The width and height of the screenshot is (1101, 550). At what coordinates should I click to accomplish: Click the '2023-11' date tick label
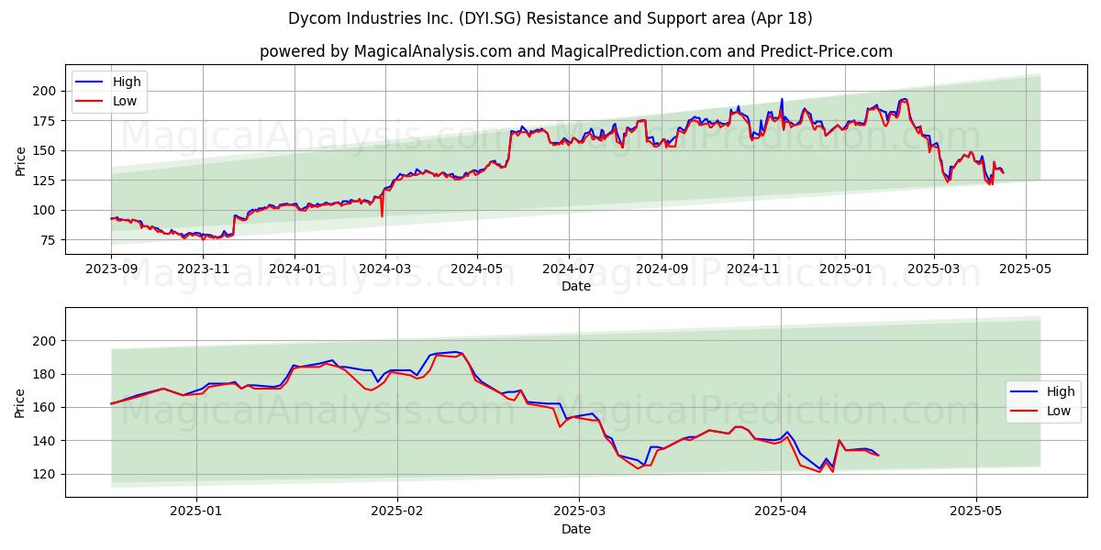click(203, 270)
